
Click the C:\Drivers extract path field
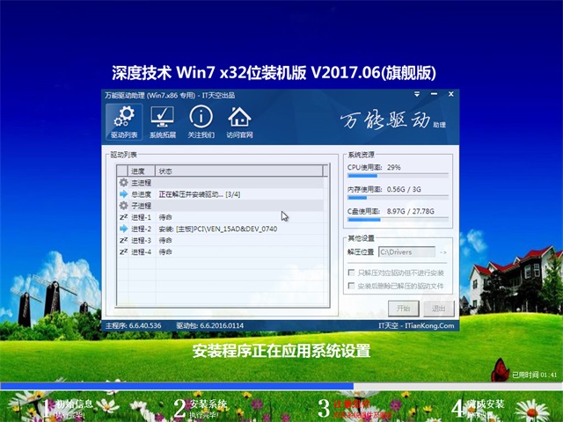point(406,252)
